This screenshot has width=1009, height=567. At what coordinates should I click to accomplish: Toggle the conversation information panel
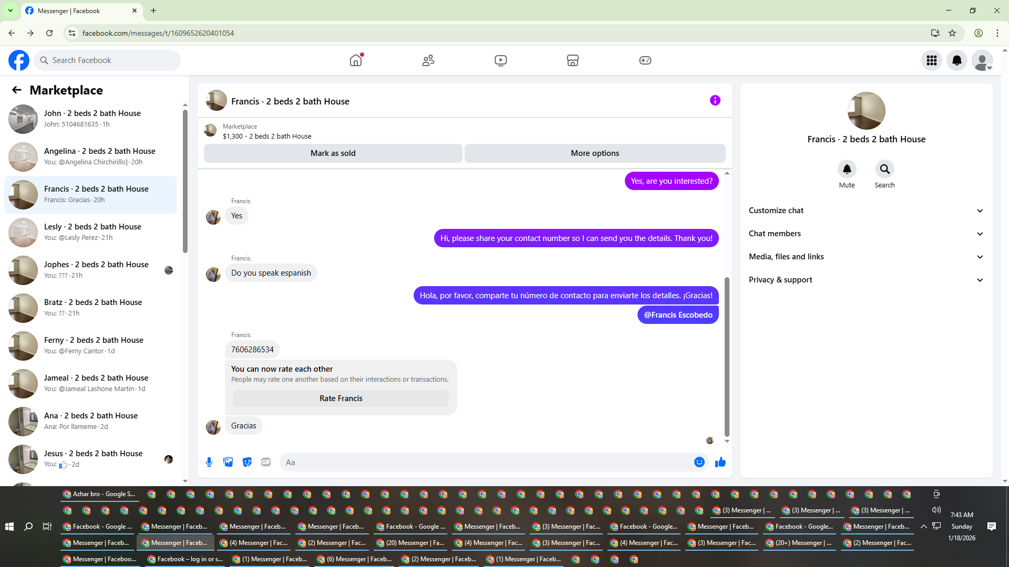(715, 100)
